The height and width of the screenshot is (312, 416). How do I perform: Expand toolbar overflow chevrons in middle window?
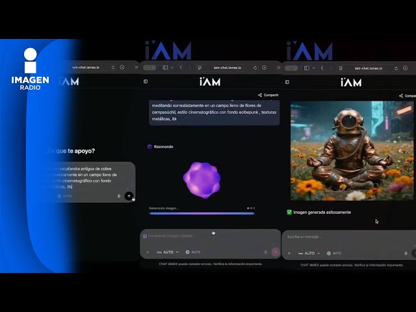(279, 68)
